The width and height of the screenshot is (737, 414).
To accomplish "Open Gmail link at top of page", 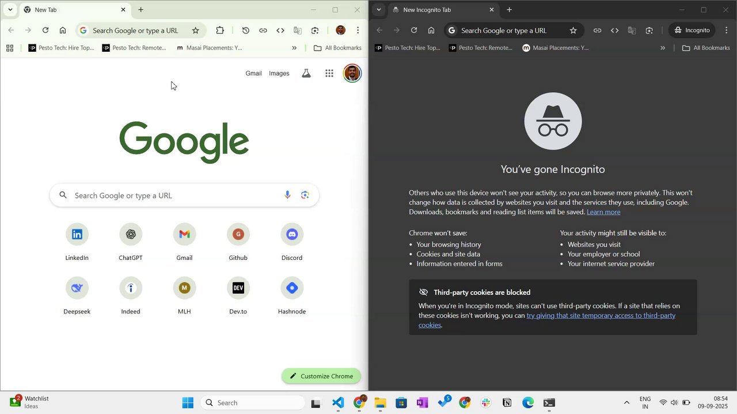I will [253, 73].
